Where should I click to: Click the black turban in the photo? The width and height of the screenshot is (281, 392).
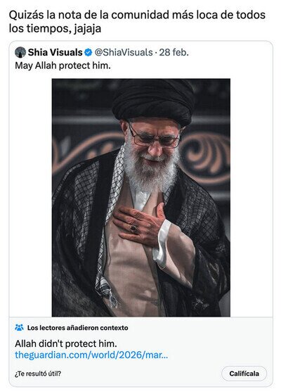point(154,101)
